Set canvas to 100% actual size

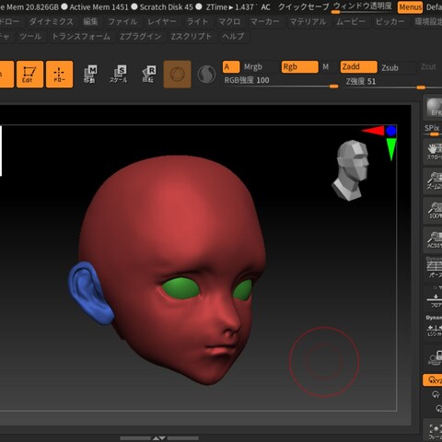point(434,211)
